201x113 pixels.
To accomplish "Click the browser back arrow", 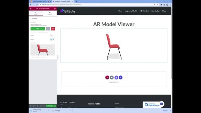I will click(x=31, y=5).
